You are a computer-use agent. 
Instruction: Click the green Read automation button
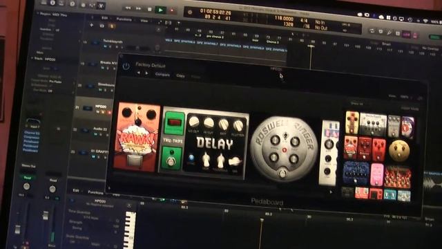(x=28, y=178)
